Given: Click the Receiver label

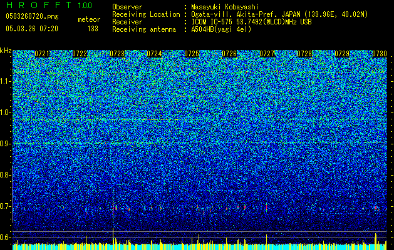Looking at the screenshot, I should tap(127, 22).
